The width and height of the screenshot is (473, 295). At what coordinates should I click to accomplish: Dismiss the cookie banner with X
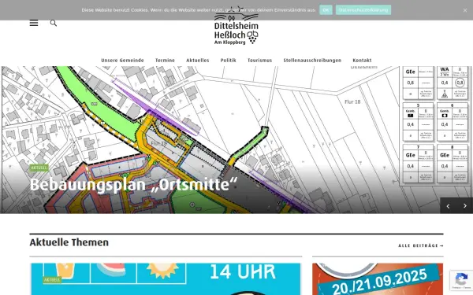(x=465, y=10)
